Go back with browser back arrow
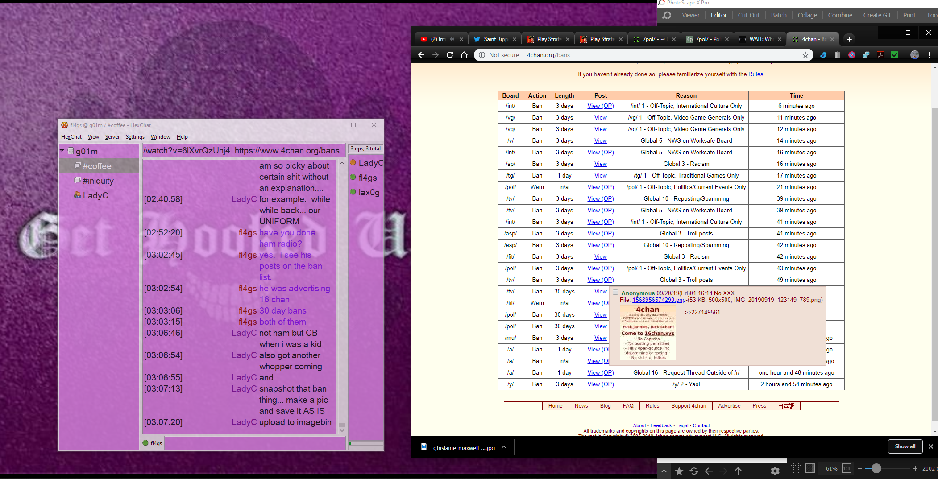 [x=421, y=55]
